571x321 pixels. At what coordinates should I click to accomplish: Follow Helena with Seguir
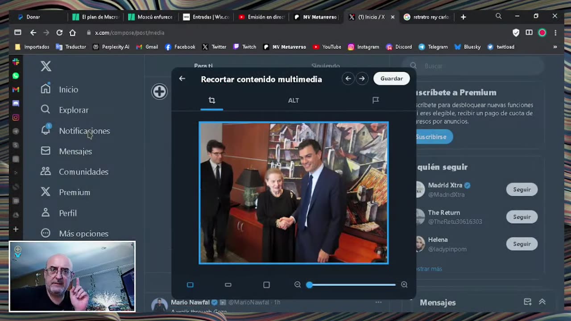pyautogui.click(x=522, y=244)
